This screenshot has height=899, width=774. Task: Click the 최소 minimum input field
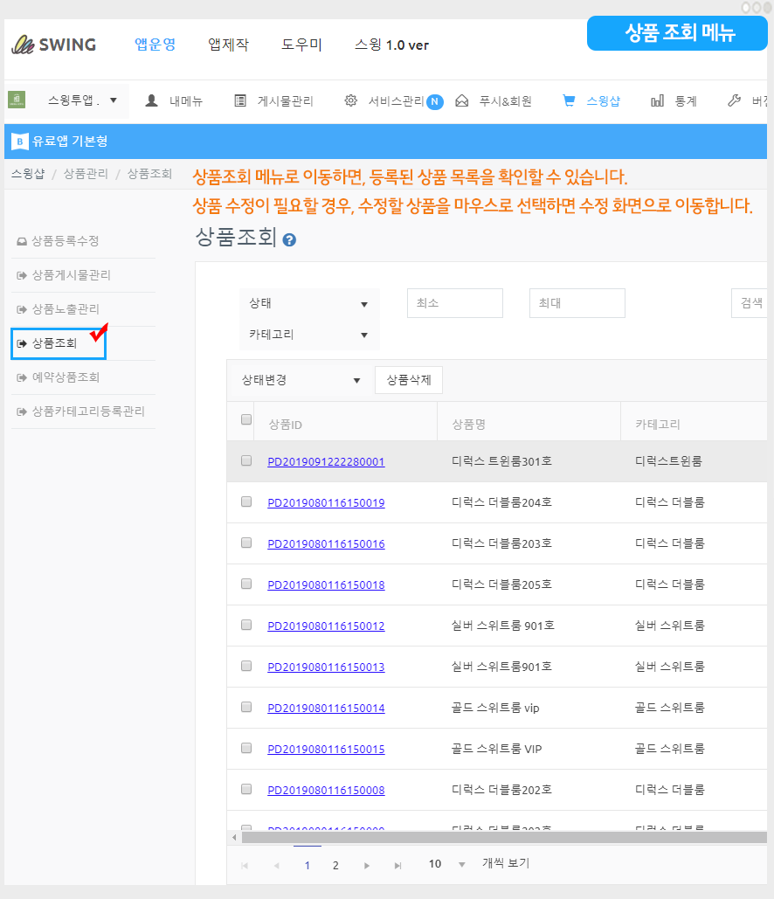(x=454, y=303)
